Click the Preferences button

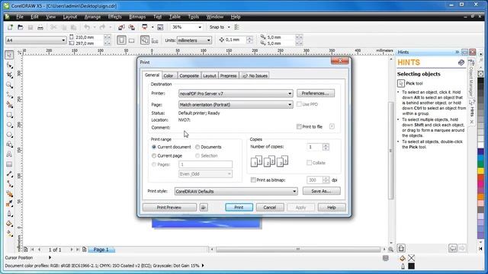(316, 93)
